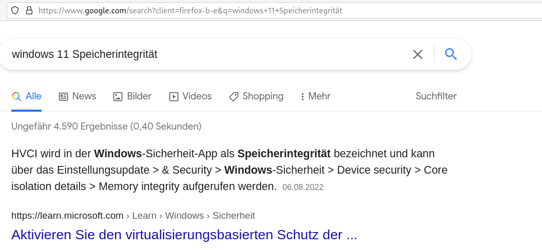
Task: Clear the search box with X
Action: click(x=418, y=54)
